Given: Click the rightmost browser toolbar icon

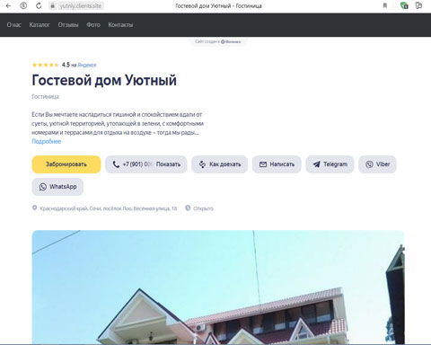Looking at the screenshot, I should pyautogui.click(x=418, y=5).
